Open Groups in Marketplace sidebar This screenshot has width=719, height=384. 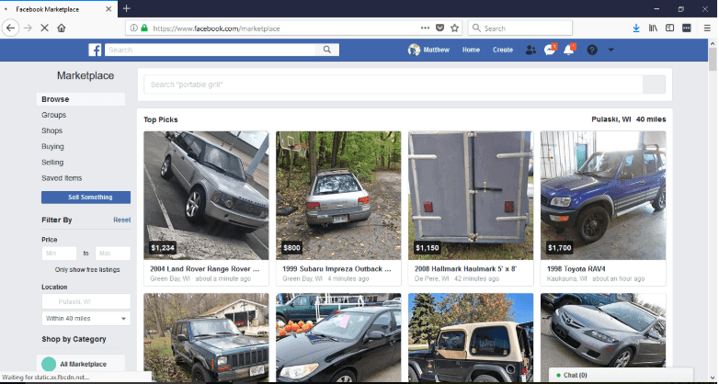53,115
